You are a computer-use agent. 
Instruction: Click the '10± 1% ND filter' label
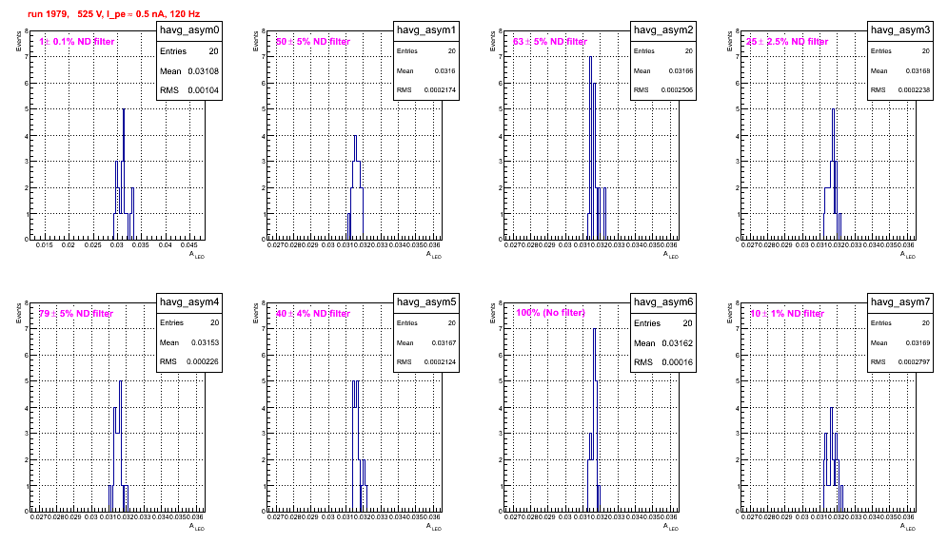pyautogui.click(x=787, y=314)
